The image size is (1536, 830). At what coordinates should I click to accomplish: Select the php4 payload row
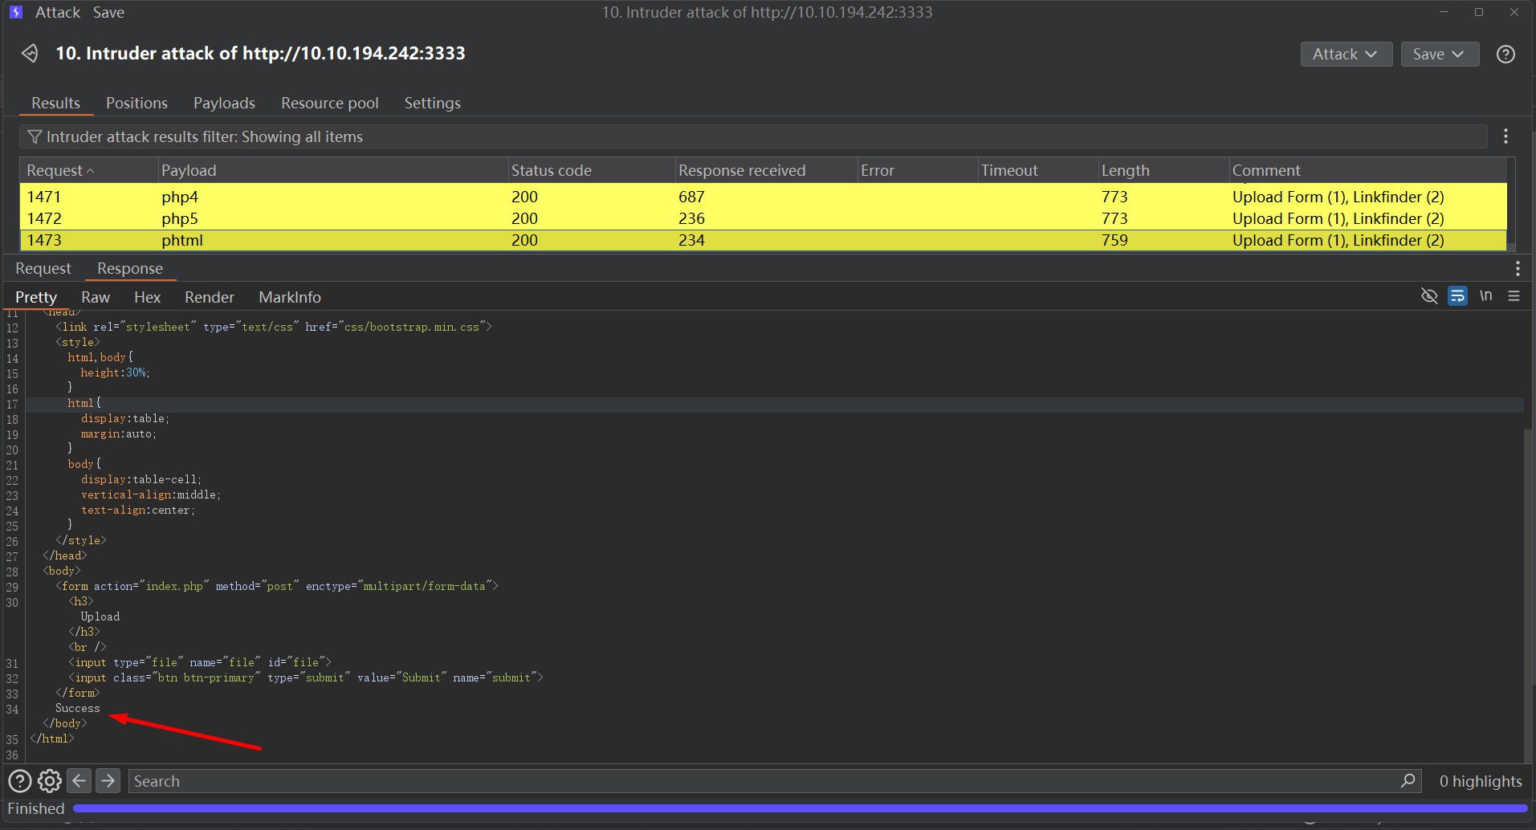click(x=763, y=197)
